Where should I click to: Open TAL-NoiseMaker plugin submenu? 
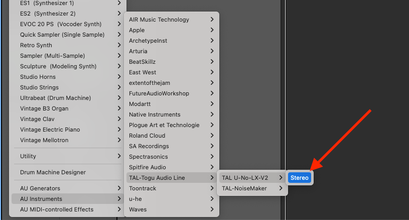pos(252,188)
